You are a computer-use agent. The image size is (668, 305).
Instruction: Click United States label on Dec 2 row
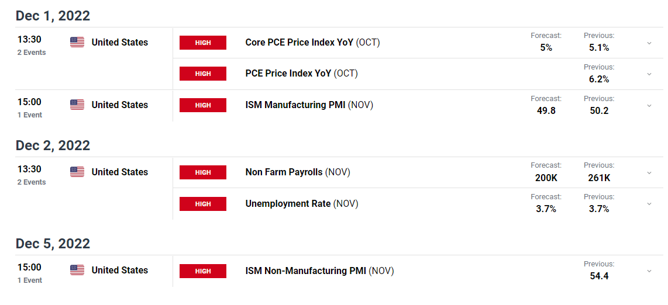point(120,172)
